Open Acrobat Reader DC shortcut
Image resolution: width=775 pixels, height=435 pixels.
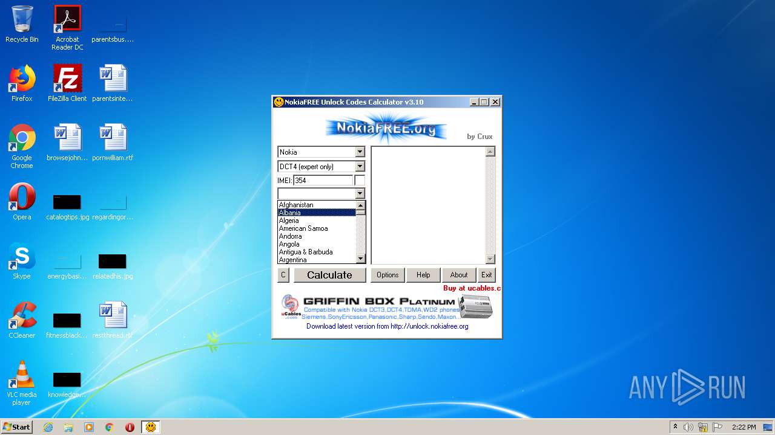pos(67,28)
